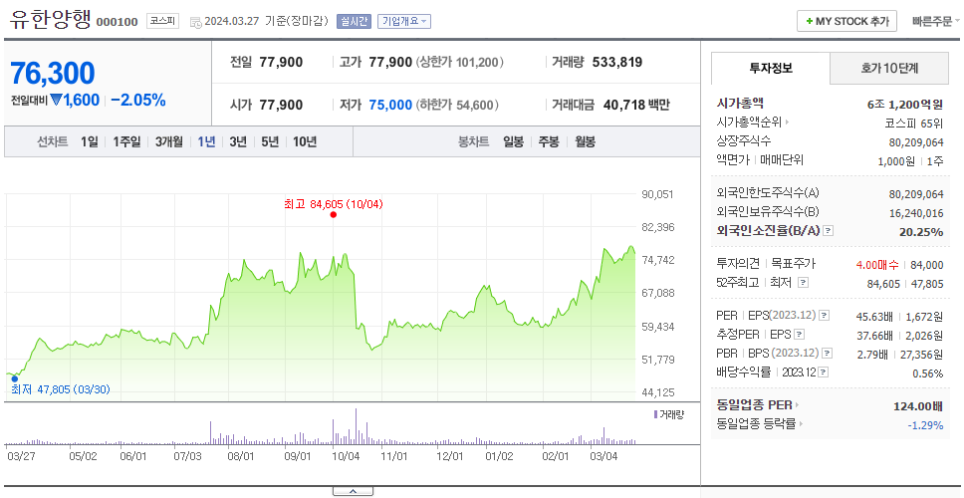Click the 거래량 legend marker in volume chart
964x498 pixels.
(655, 414)
